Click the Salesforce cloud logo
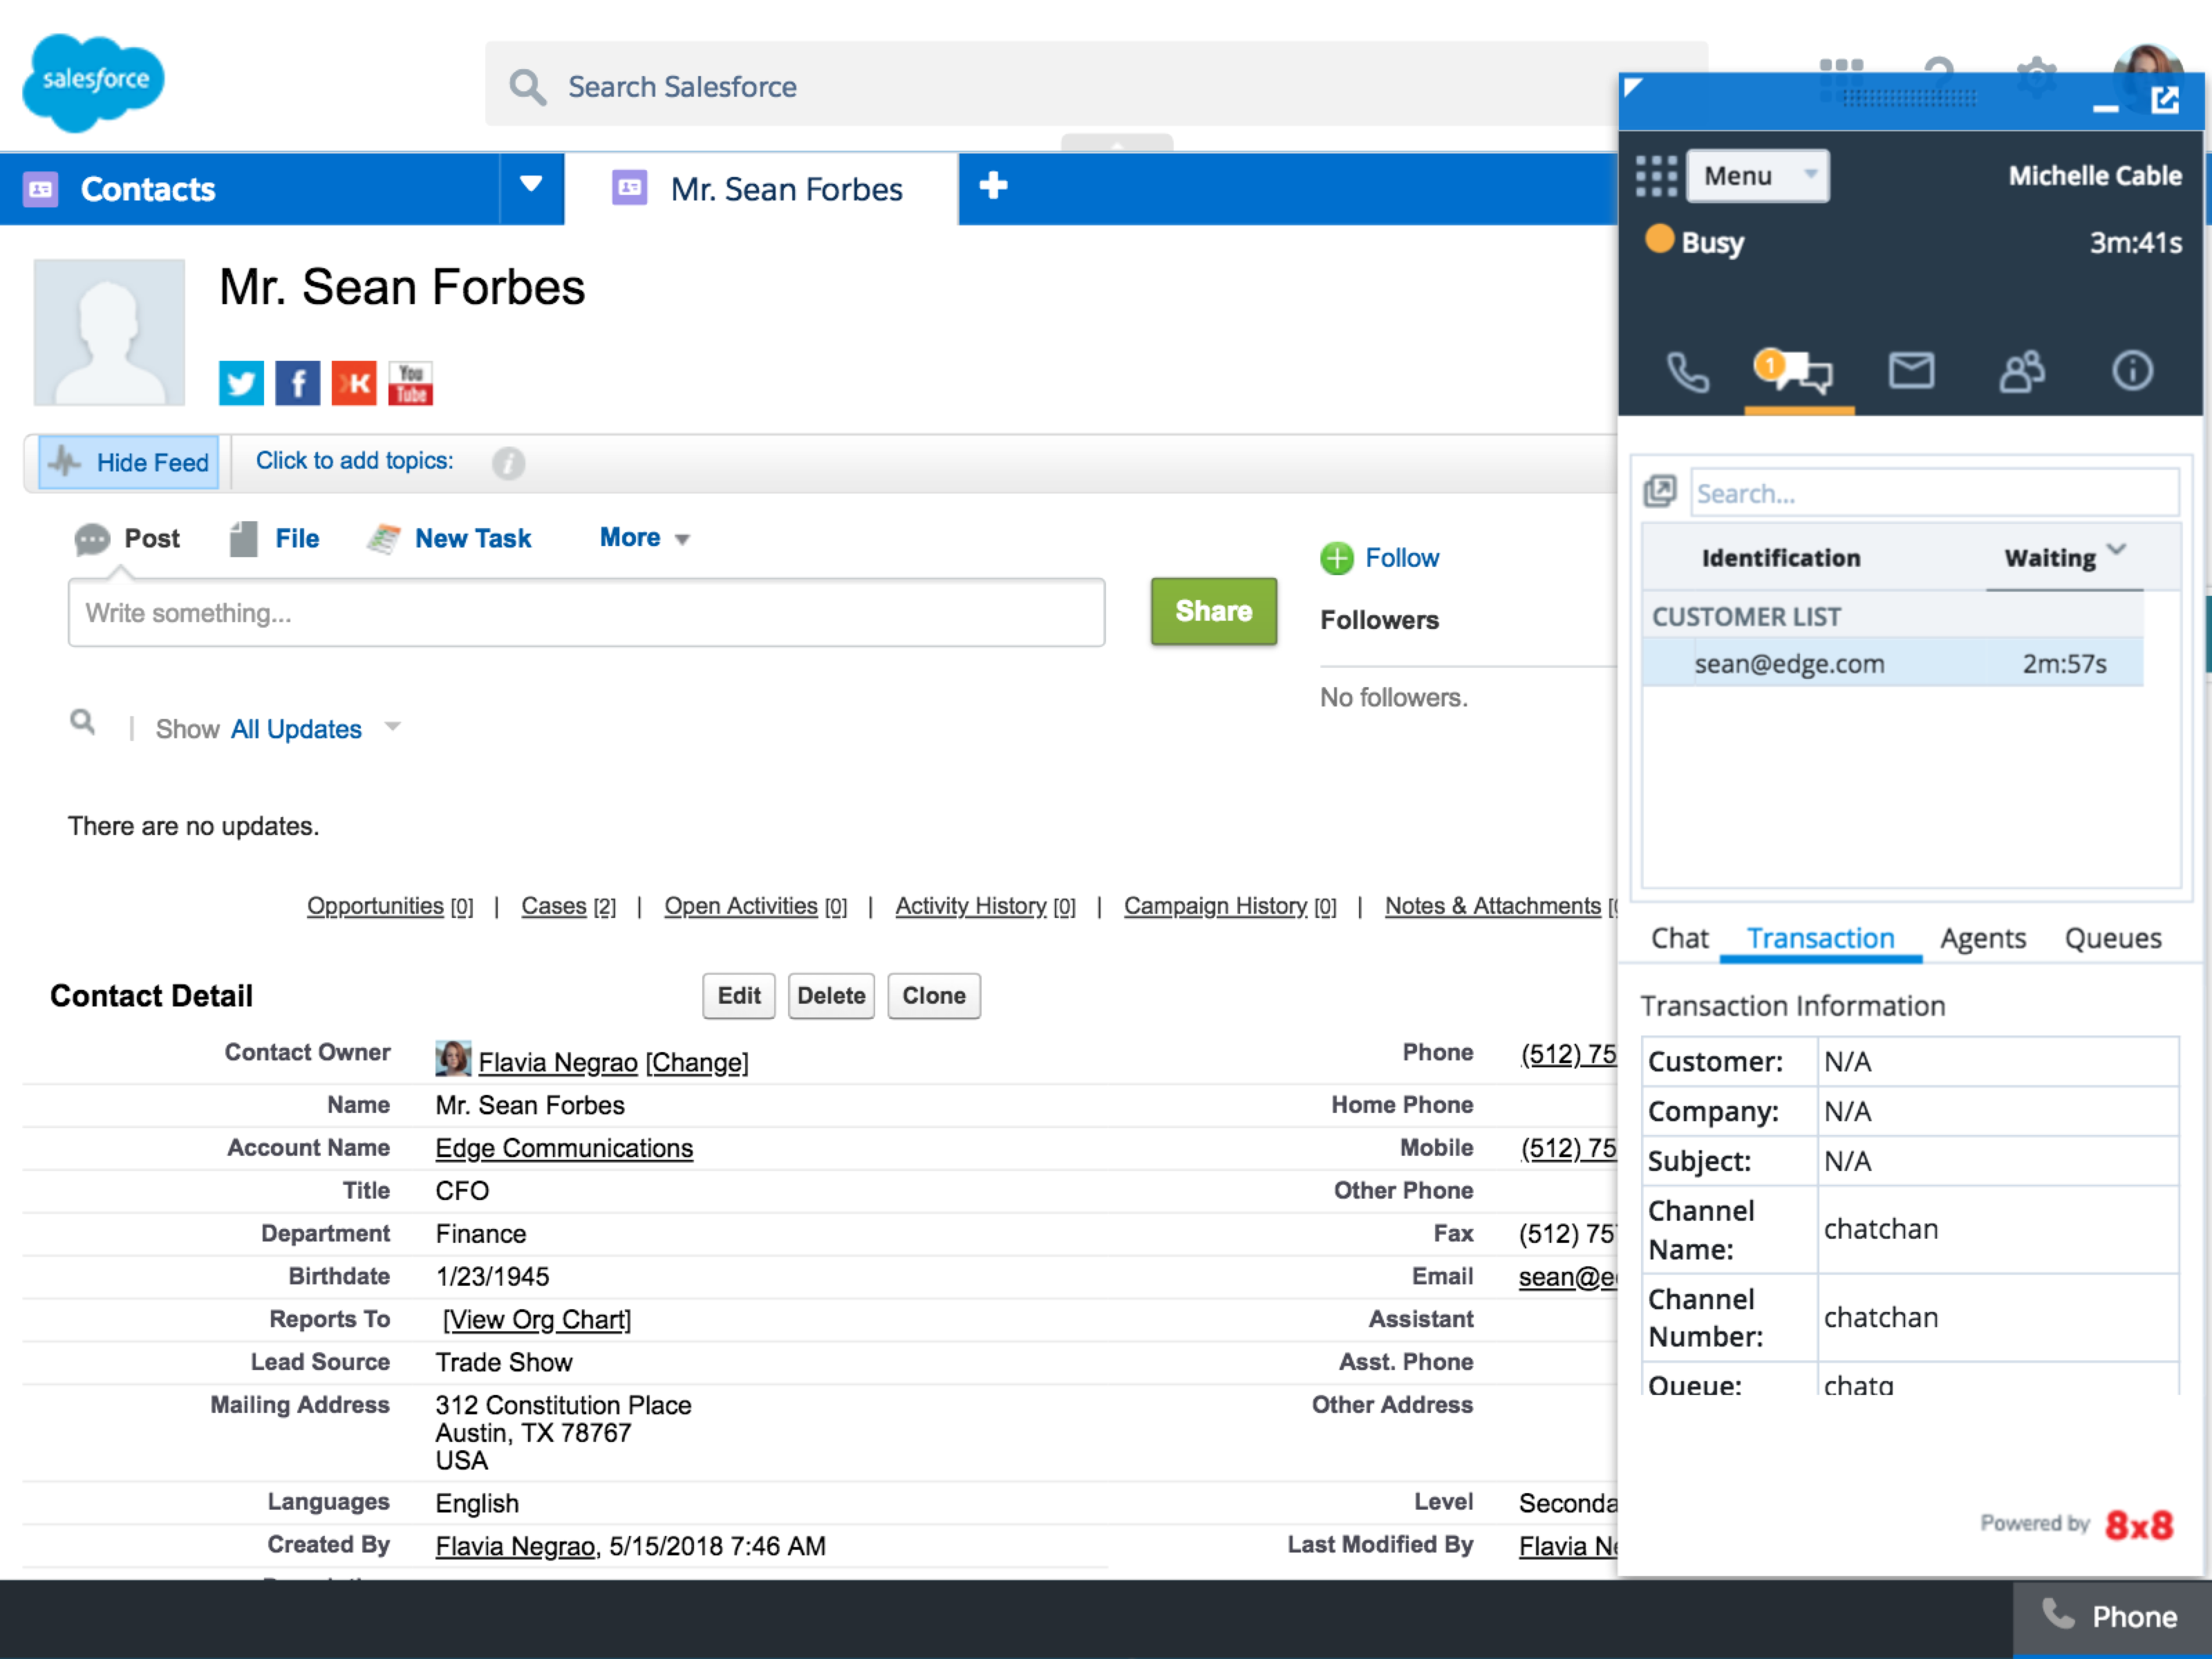Viewport: 2212px width, 1659px height. pos(94,83)
